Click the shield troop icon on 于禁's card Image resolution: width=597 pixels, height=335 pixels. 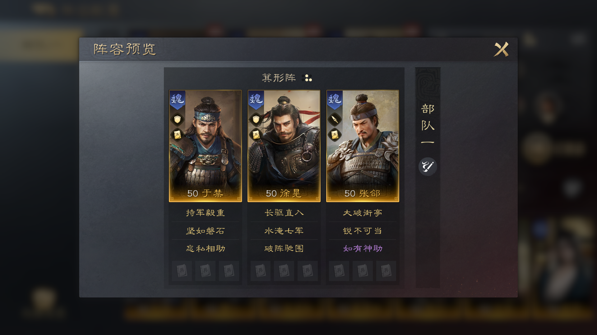pos(177,119)
